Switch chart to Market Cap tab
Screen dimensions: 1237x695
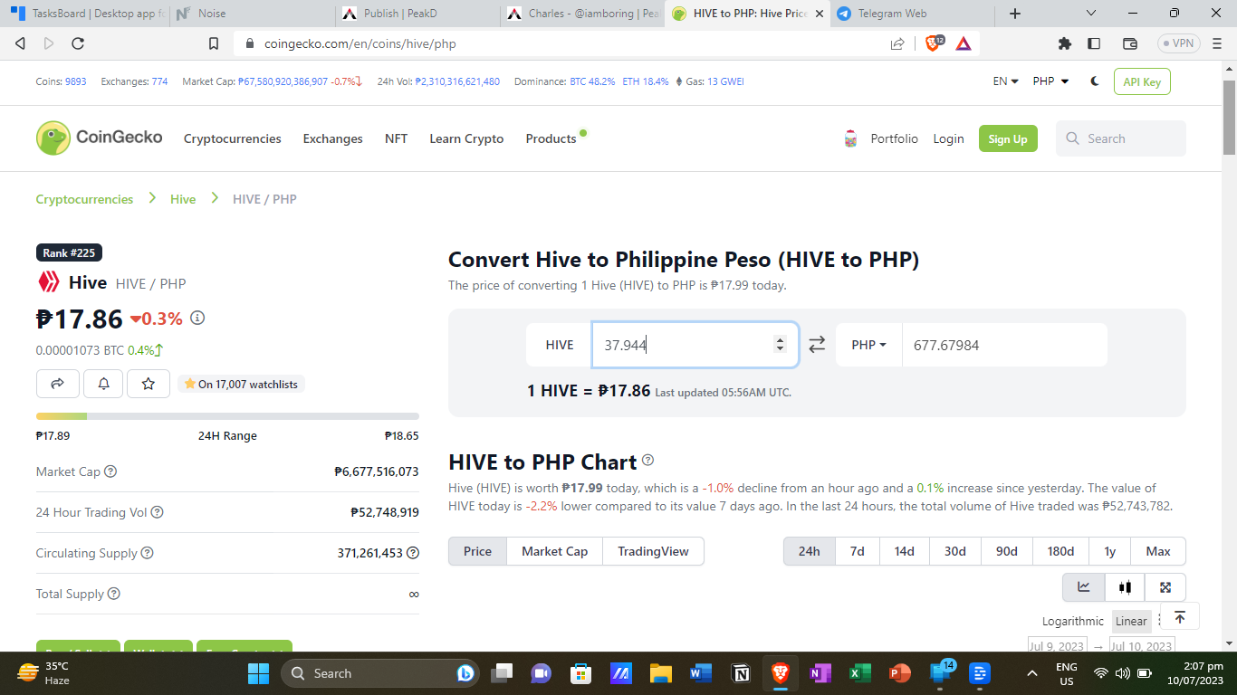coord(554,551)
